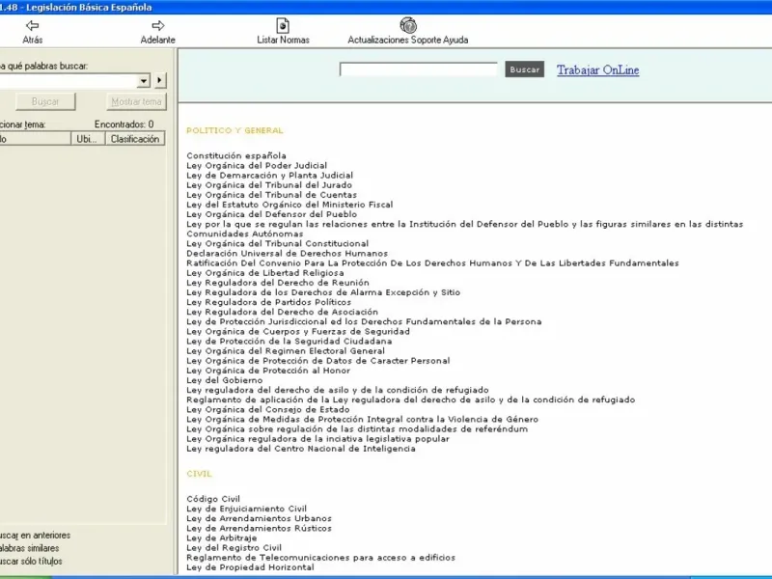Click the left panel Buscar button
This screenshot has height=579, width=772.
[x=45, y=102]
